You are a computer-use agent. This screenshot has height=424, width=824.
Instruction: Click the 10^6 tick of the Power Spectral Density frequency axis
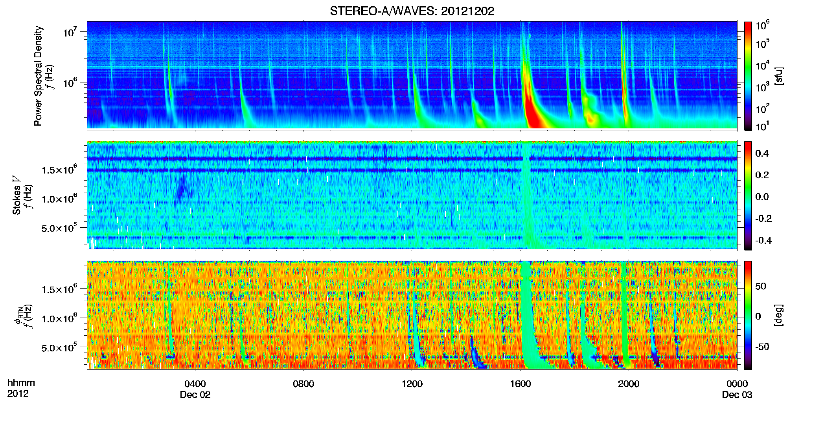70,82
